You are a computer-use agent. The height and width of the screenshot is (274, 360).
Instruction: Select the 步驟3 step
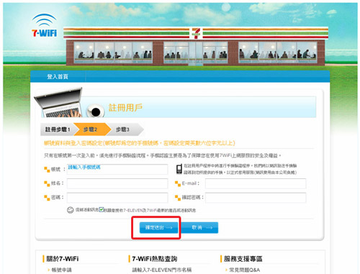125,129
